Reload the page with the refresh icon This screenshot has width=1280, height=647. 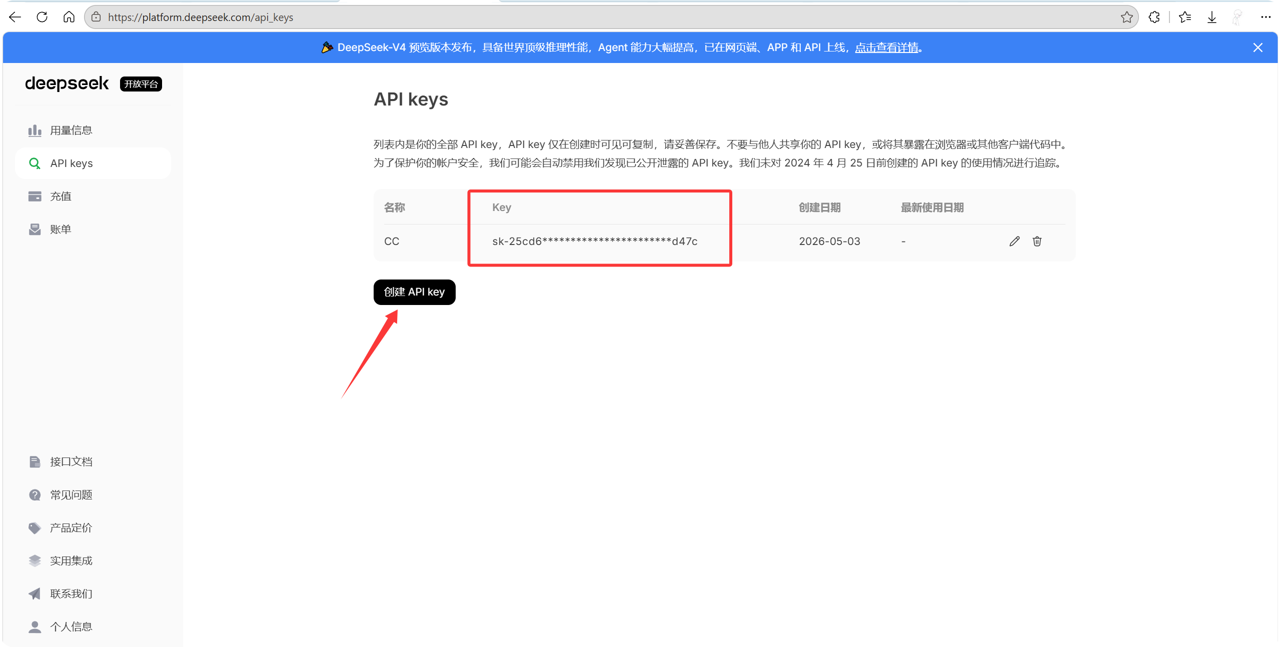(42, 17)
